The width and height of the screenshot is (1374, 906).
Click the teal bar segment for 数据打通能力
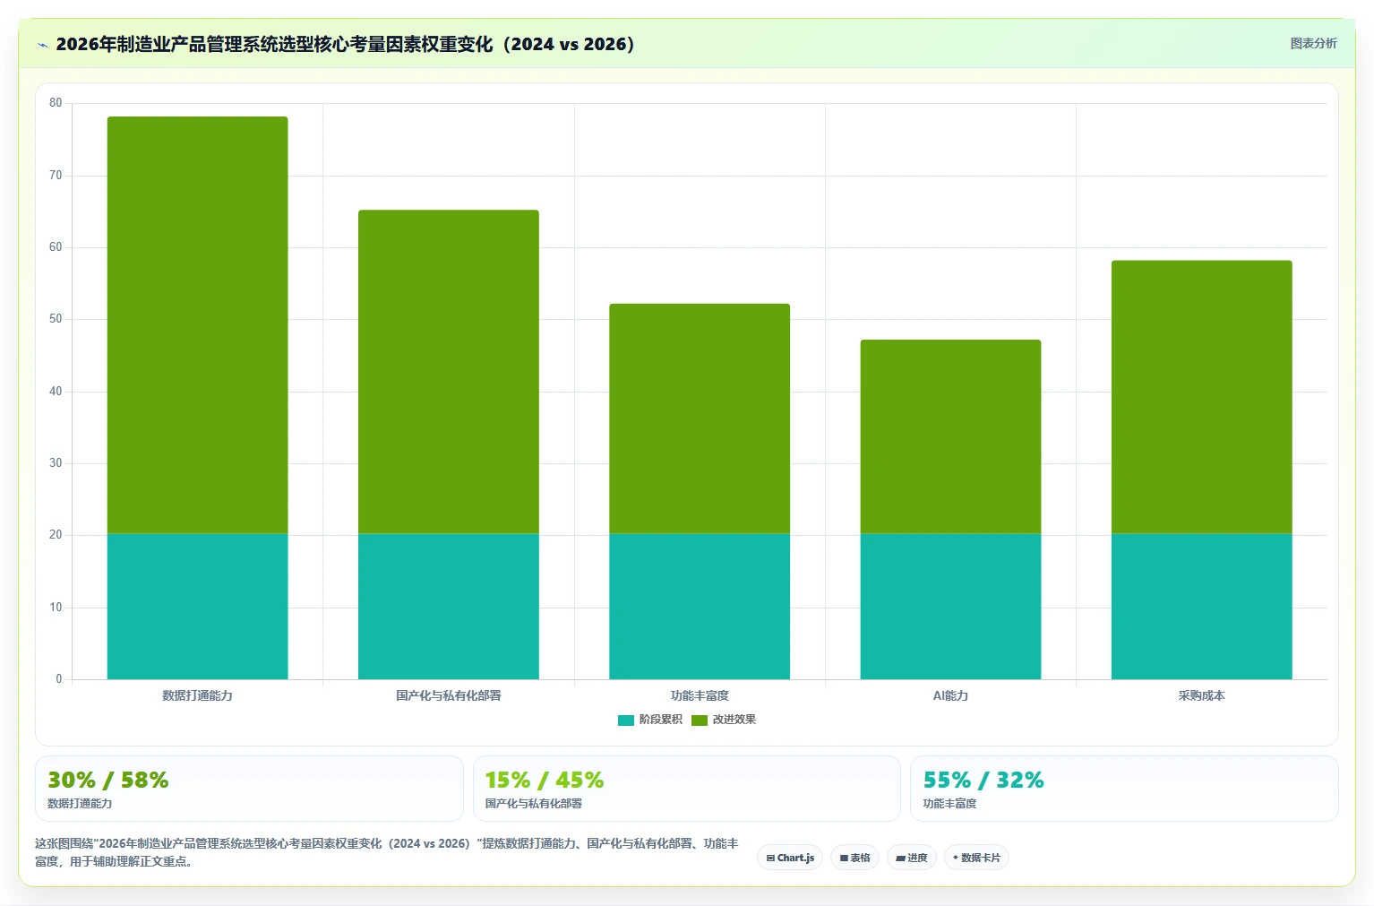click(198, 607)
